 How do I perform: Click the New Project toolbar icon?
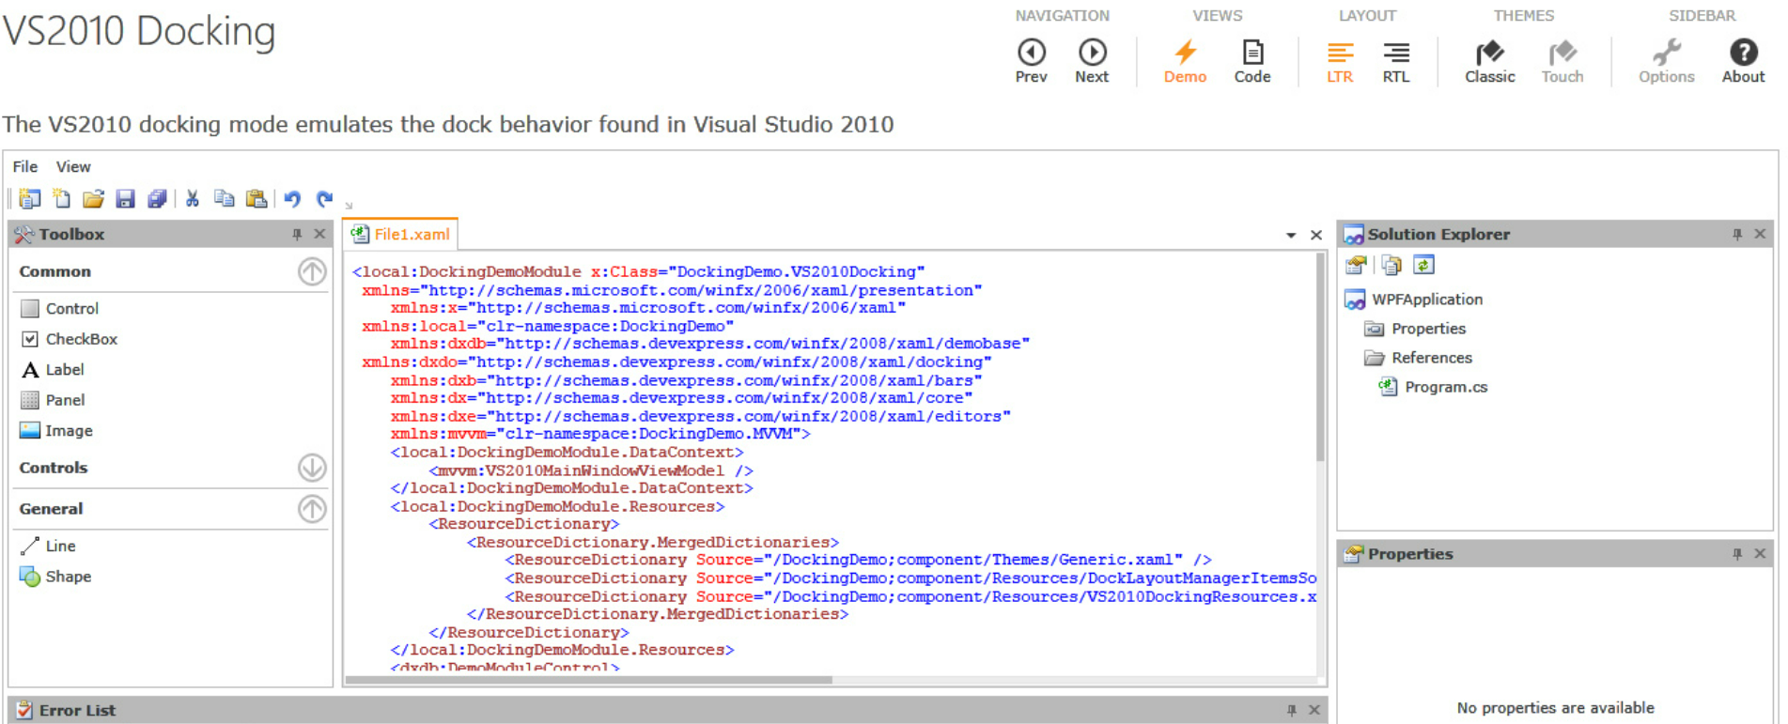tap(30, 199)
